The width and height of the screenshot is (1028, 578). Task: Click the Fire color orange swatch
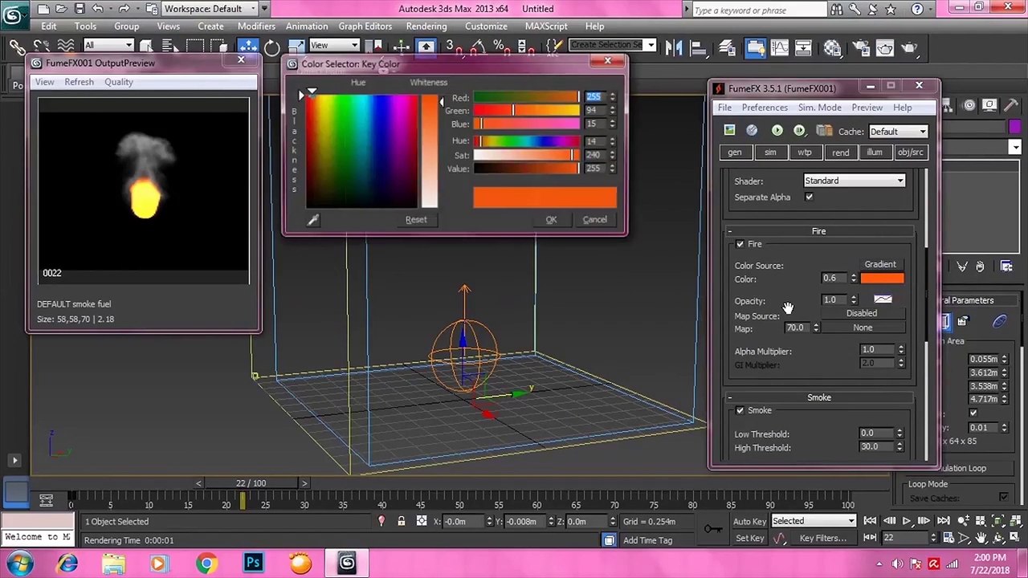point(883,279)
